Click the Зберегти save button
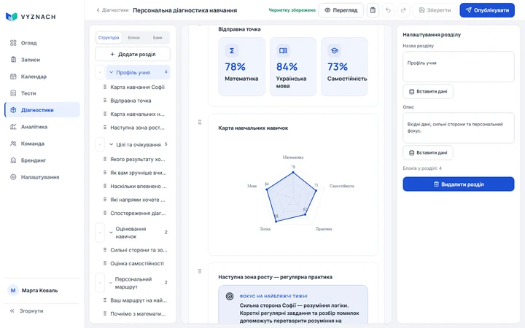 (x=435, y=10)
